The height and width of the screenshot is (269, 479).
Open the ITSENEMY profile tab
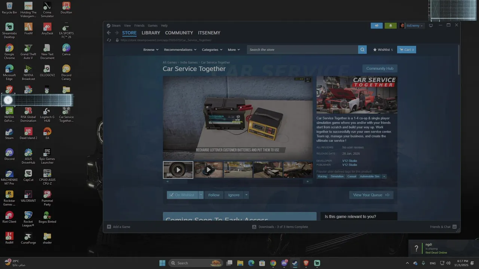pos(209,33)
